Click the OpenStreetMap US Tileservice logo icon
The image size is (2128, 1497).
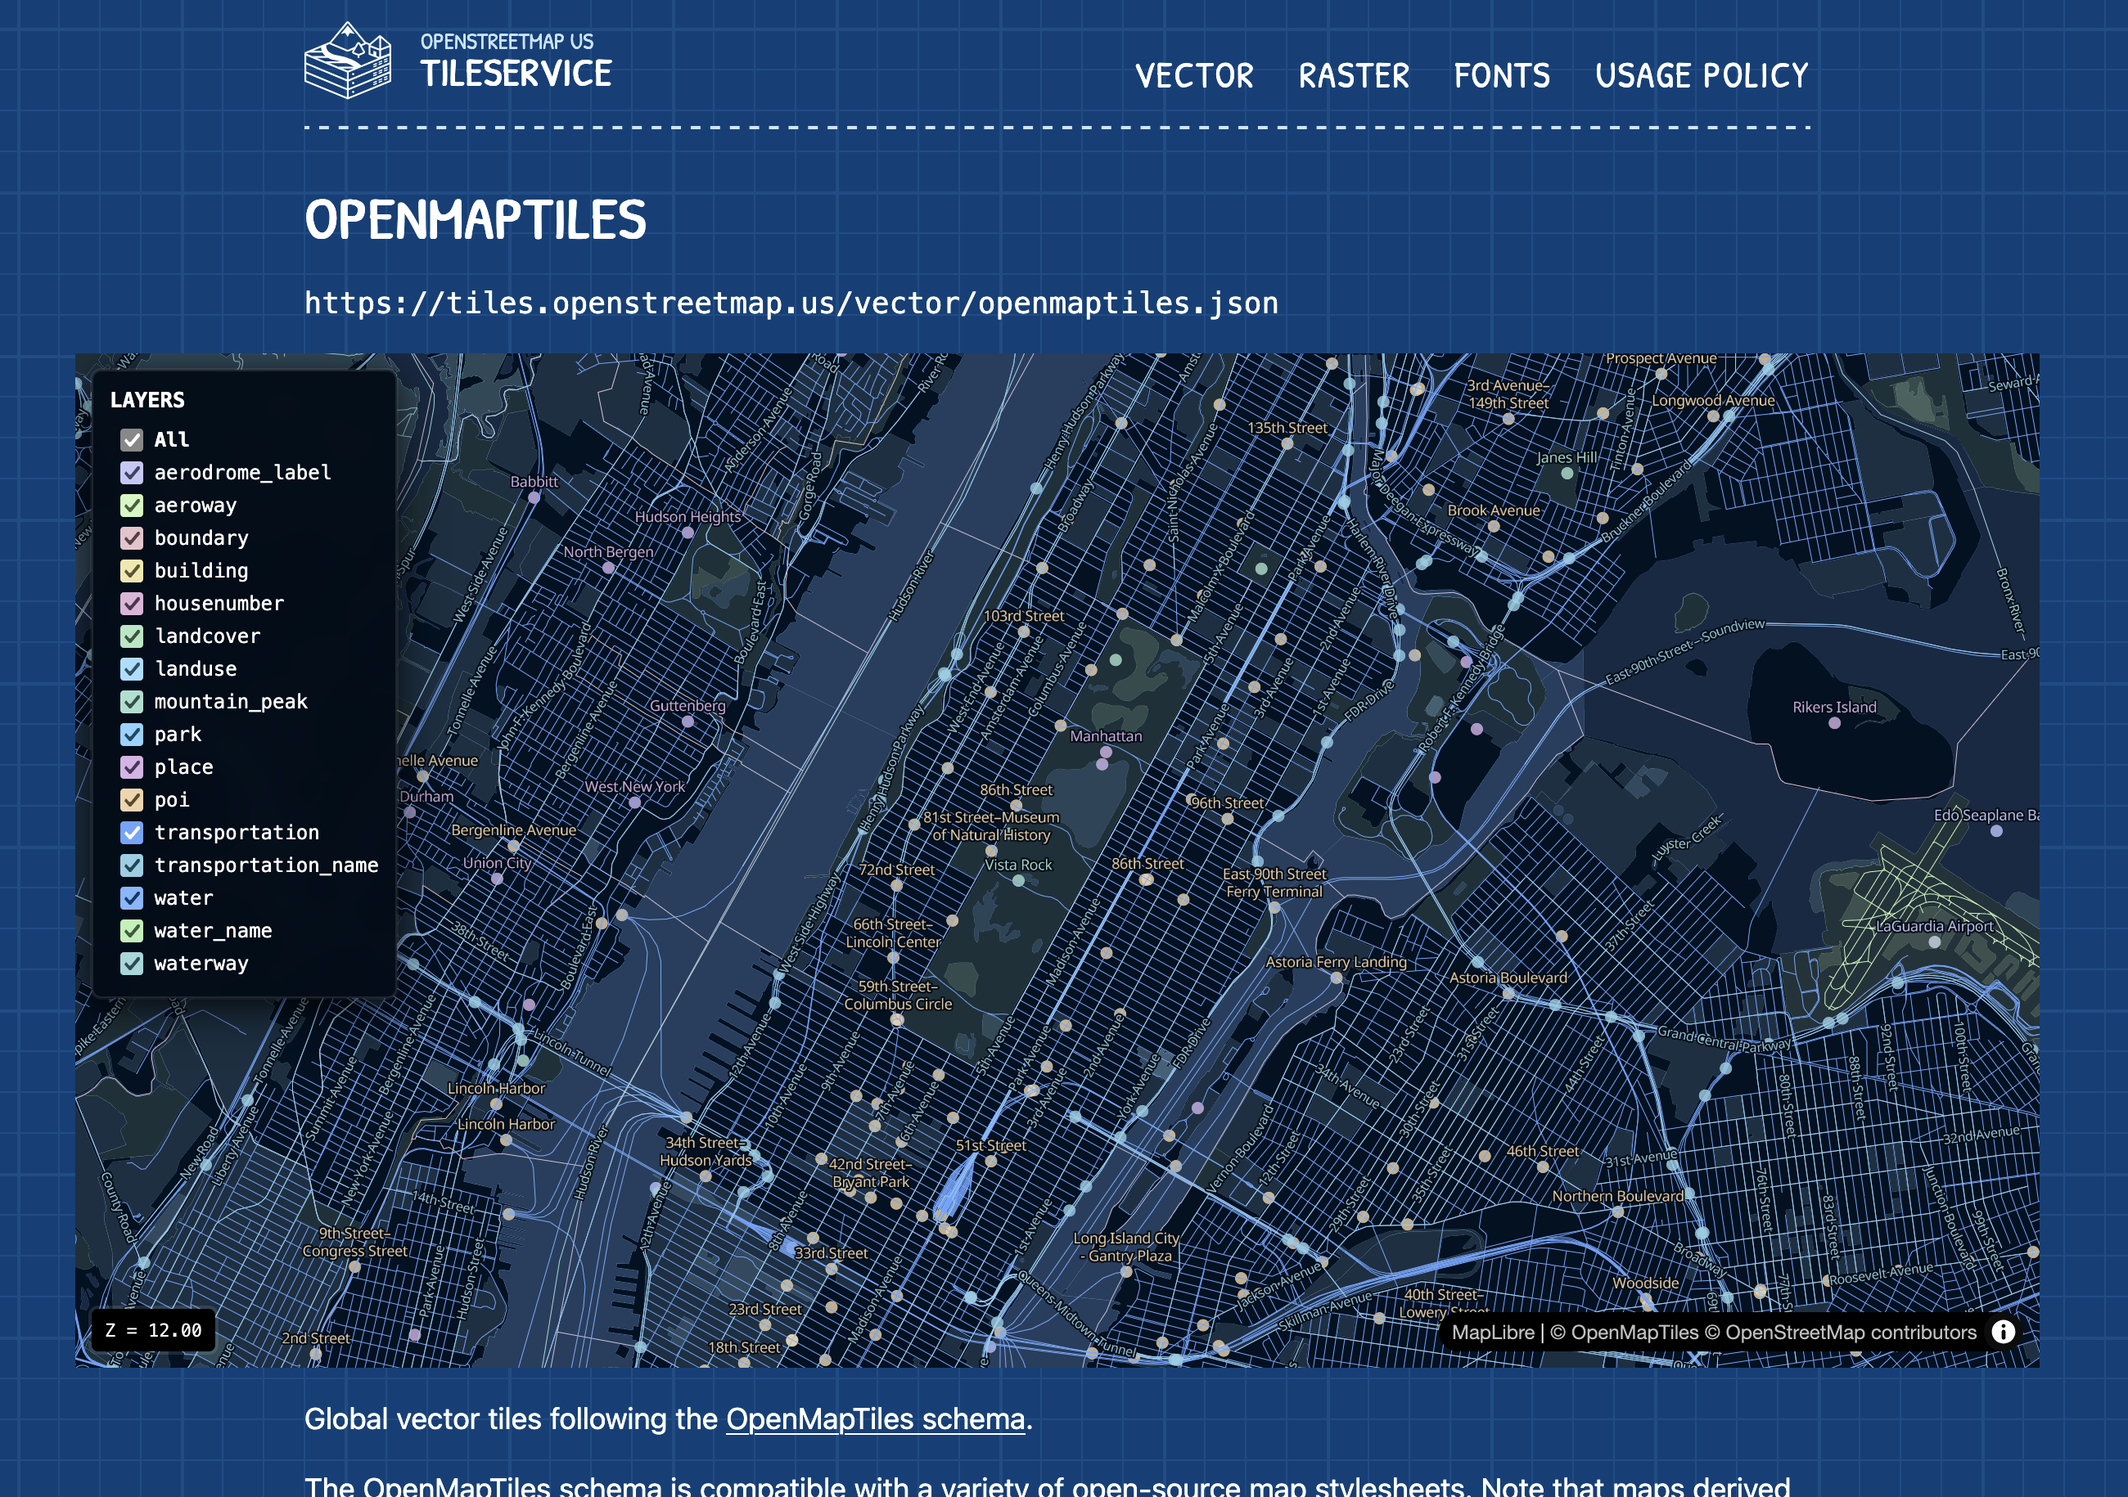(348, 61)
